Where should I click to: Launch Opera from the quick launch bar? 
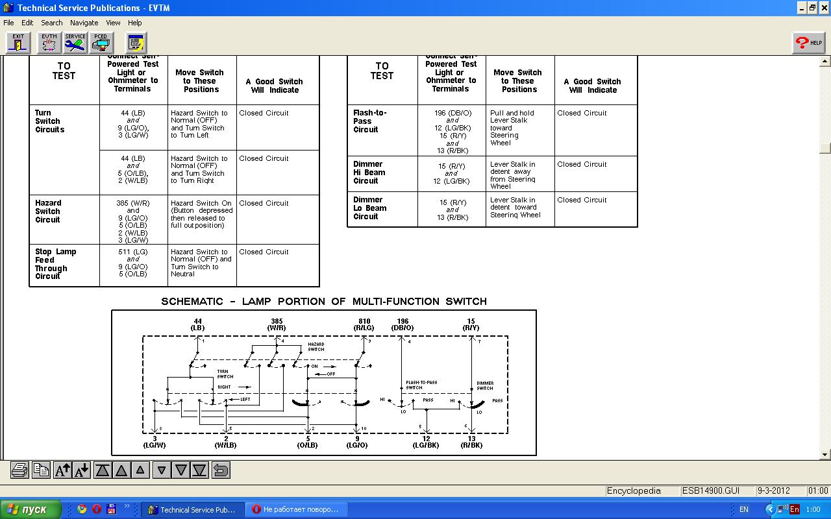tap(97, 509)
